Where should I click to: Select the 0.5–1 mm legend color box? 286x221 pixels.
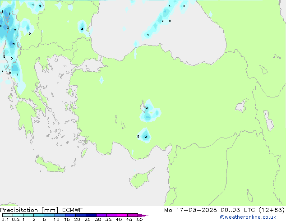pos(18,215)
